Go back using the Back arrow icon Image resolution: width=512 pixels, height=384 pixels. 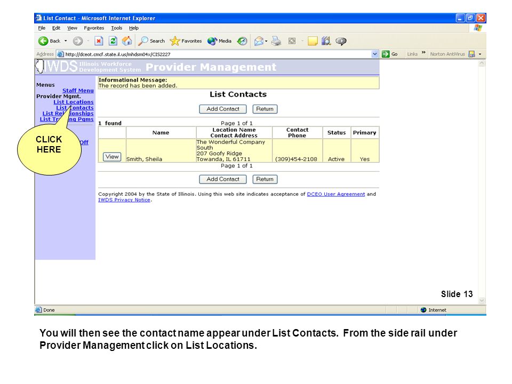point(43,41)
